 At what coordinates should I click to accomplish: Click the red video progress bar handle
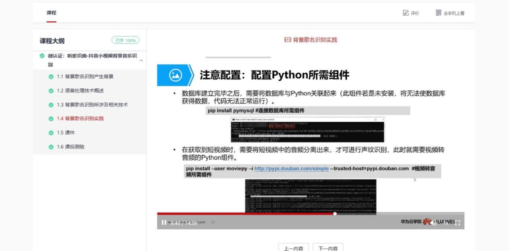coord(335,214)
